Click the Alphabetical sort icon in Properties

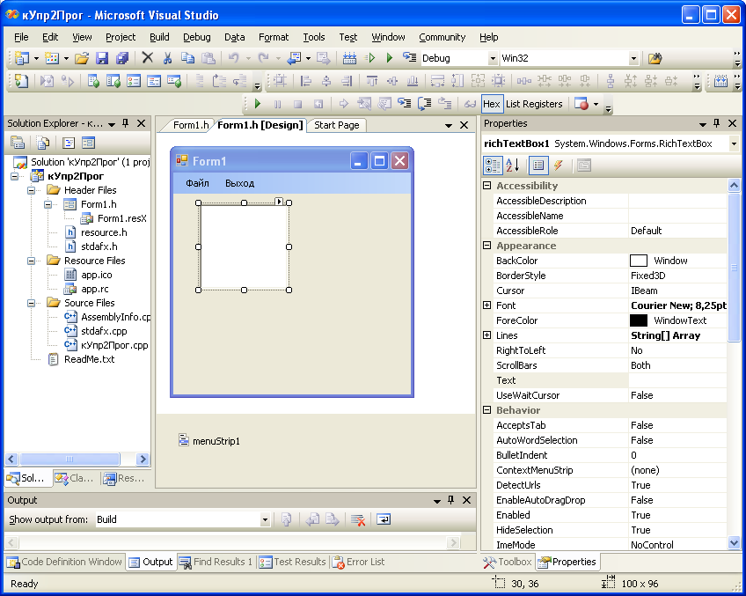512,166
